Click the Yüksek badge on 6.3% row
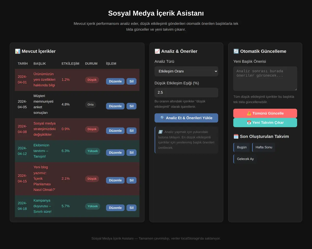 tap(93, 151)
